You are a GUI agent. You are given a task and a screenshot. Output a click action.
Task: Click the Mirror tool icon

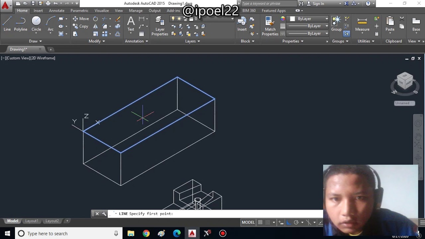[x=96, y=26]
